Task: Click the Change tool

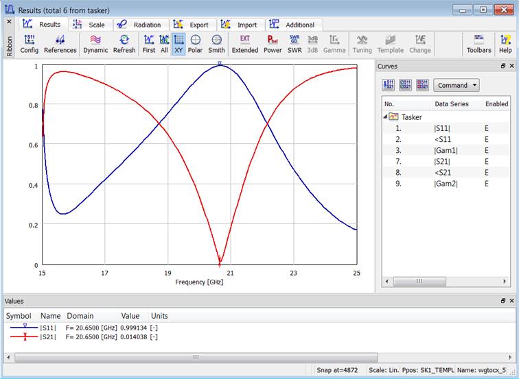Action: [420, 45]
